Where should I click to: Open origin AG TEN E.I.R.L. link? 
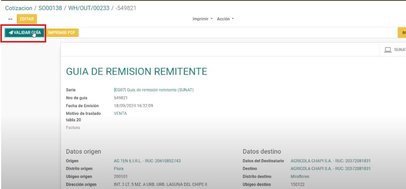tap(147, 161)
